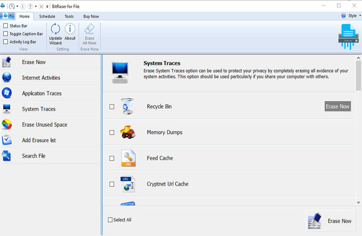Click the Memory Dumps truck icon
362x236 pixels.
click(127, 132)
